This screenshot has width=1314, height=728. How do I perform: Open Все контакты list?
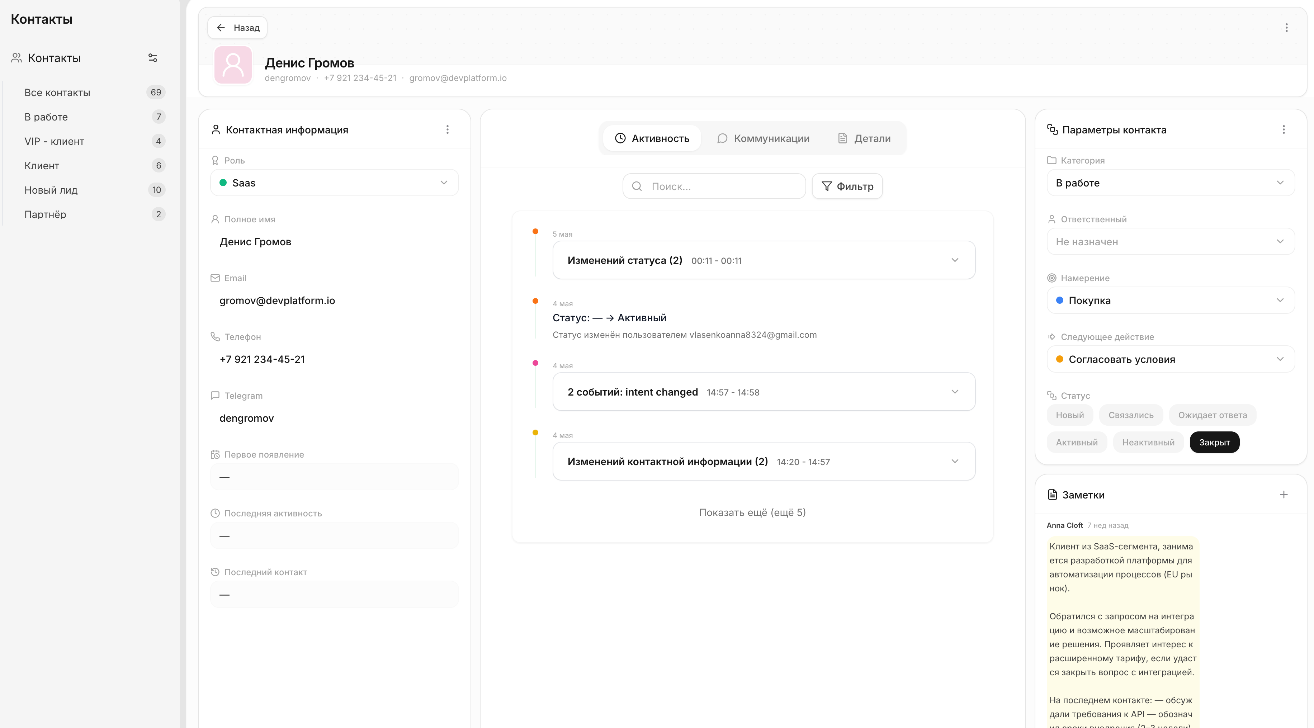(x=94, y=92)
